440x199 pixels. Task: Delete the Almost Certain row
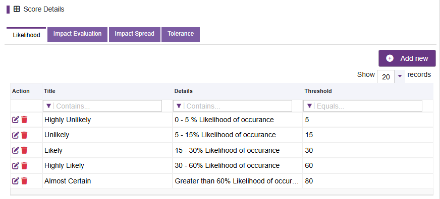(x=24, y=181)
